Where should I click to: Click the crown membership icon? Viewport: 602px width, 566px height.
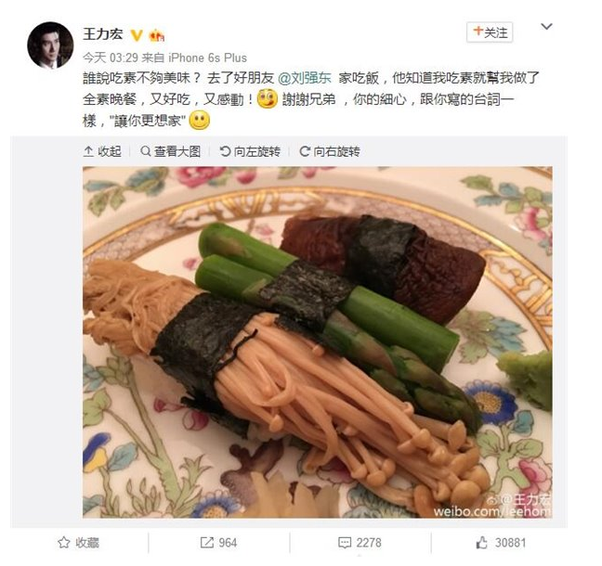[x=157, y=36]
